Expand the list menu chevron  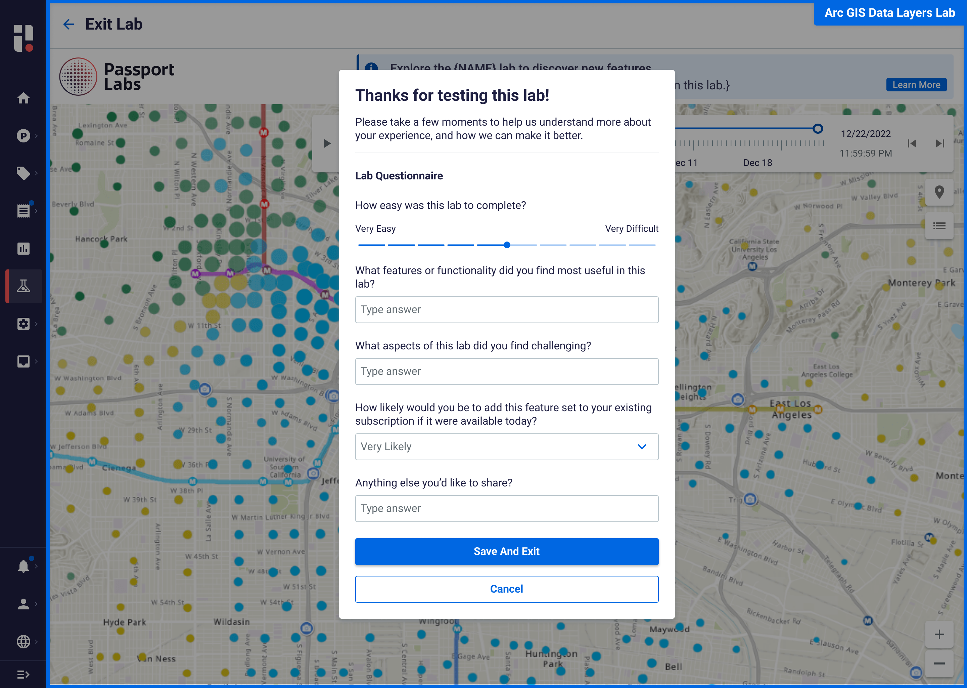tap(36, 211)
